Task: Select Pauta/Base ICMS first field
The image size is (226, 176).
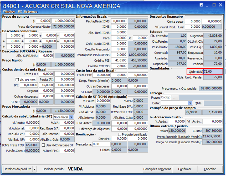Action: [119, 21]
